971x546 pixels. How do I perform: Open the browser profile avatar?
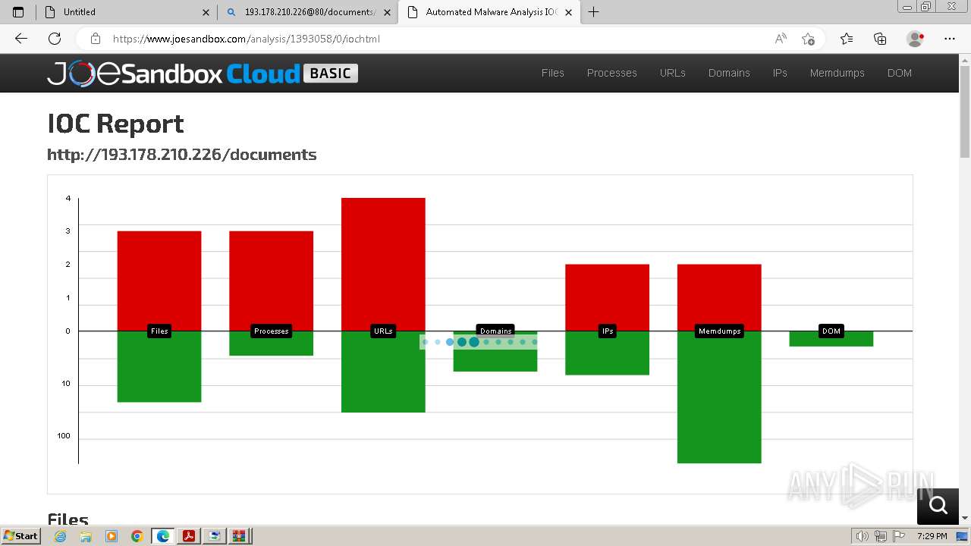click(x=916, y=39)
